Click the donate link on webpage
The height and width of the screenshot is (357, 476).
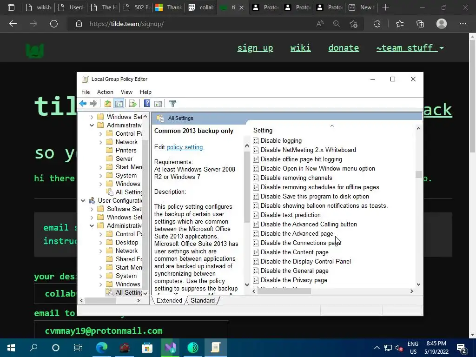click(x=344, y=48)
